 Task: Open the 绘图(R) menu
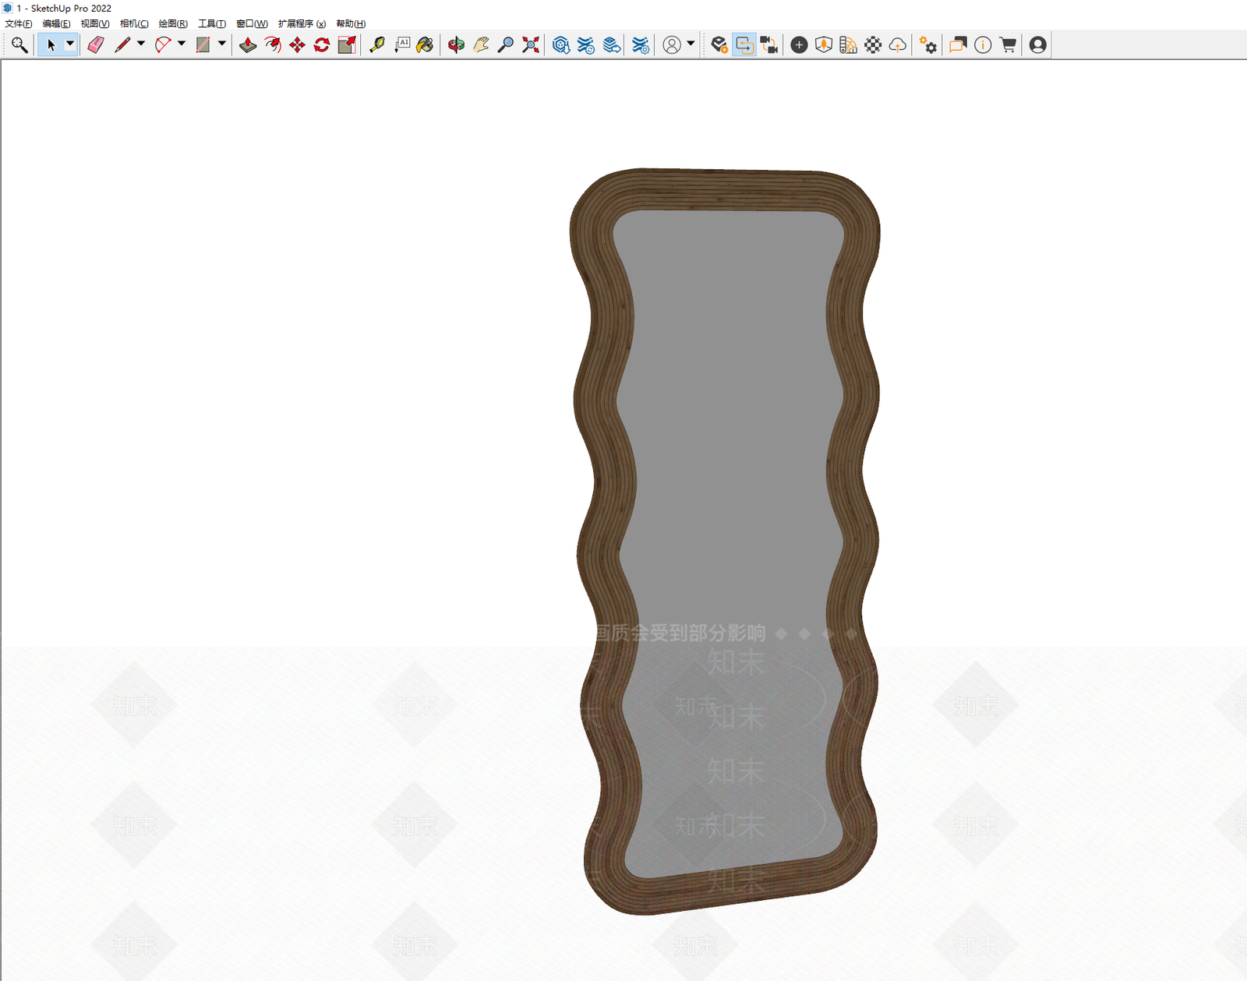tap(173, 23)
